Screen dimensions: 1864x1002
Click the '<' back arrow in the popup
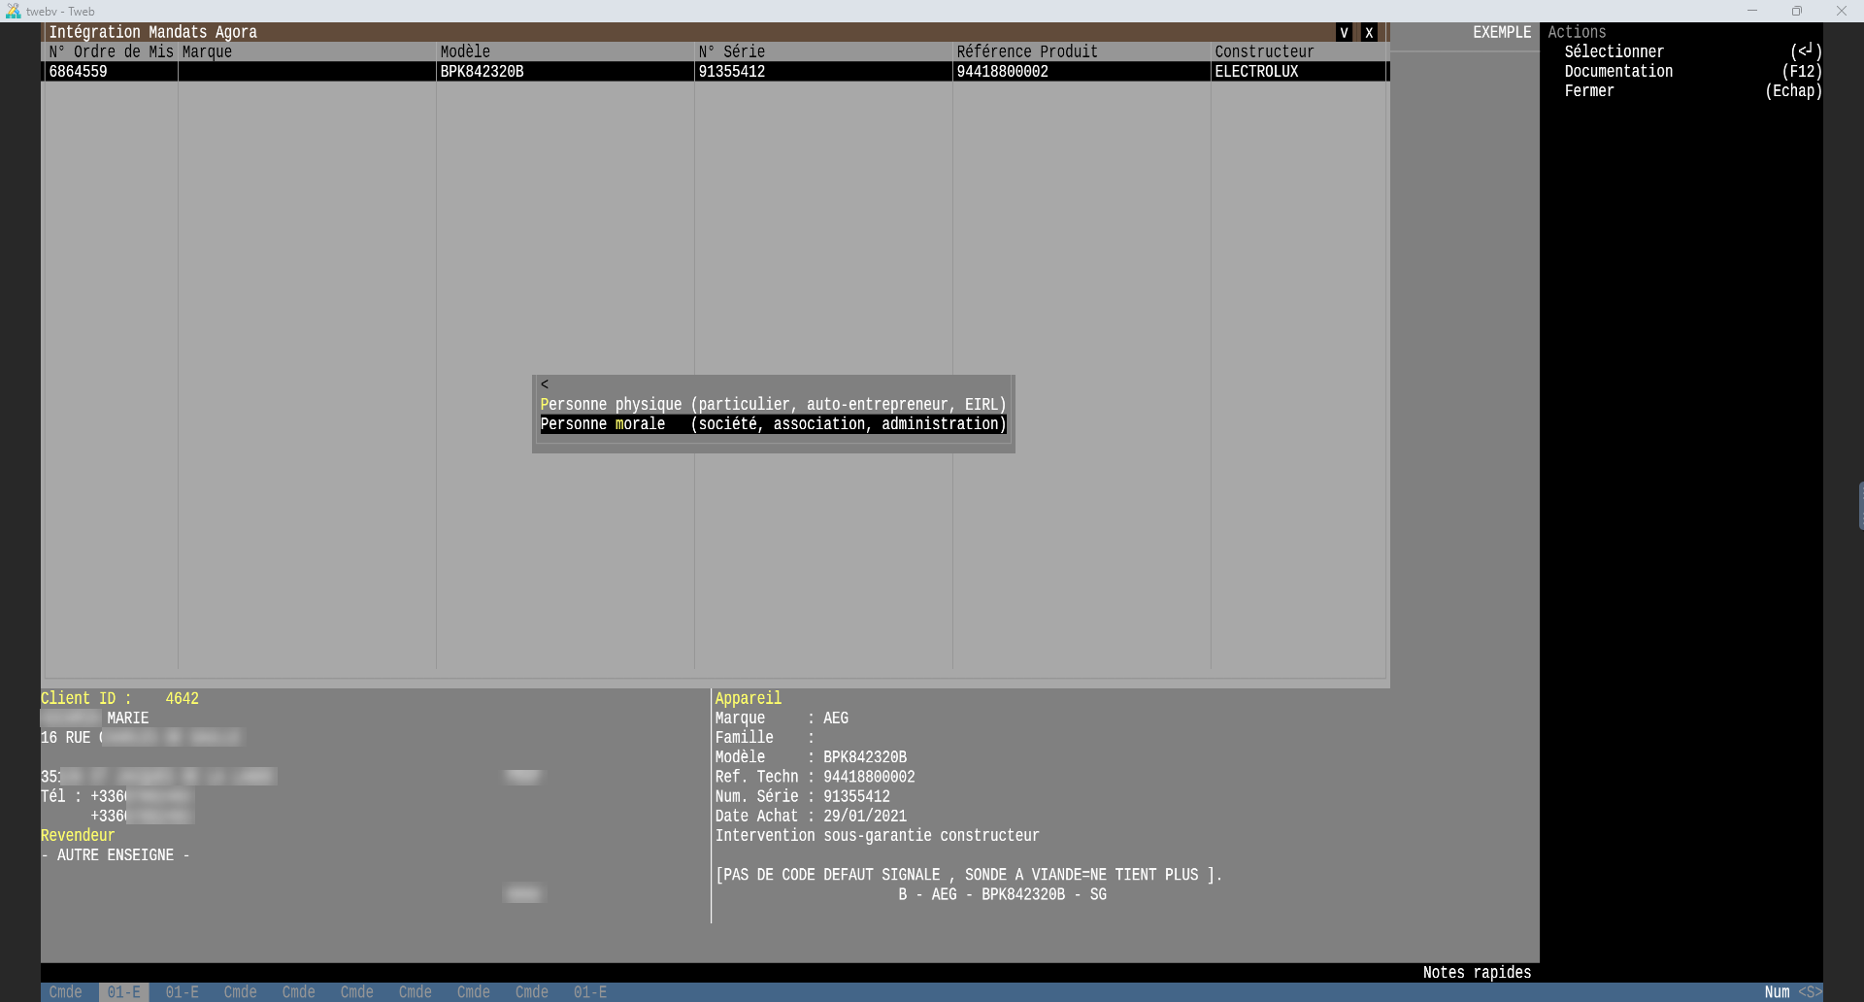coord(545,384)
